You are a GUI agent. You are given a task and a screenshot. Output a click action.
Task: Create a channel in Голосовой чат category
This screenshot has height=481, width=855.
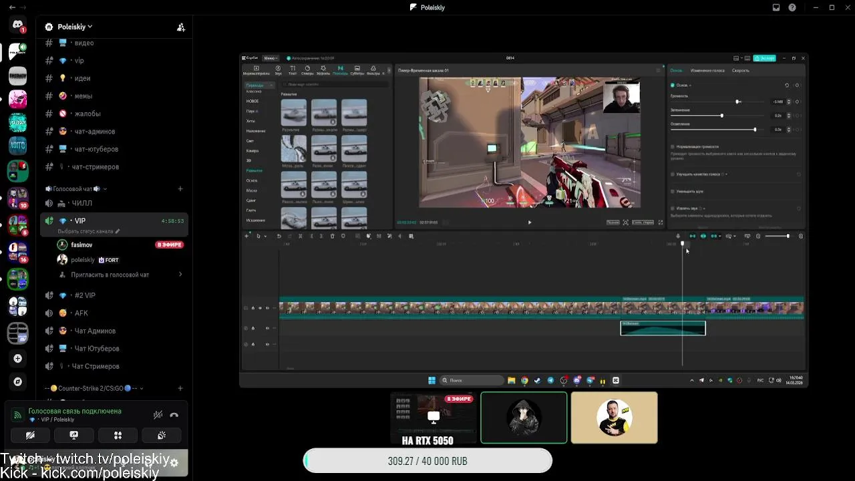coord(180,189)
